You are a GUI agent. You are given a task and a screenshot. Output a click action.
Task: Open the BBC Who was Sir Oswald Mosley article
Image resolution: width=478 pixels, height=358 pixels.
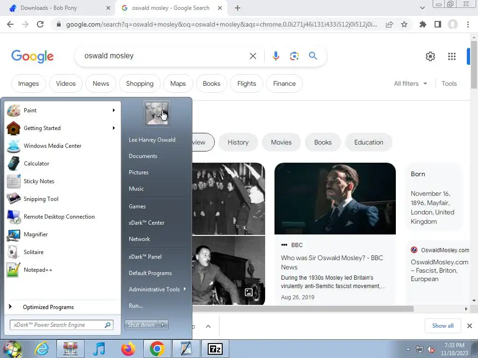332,262
